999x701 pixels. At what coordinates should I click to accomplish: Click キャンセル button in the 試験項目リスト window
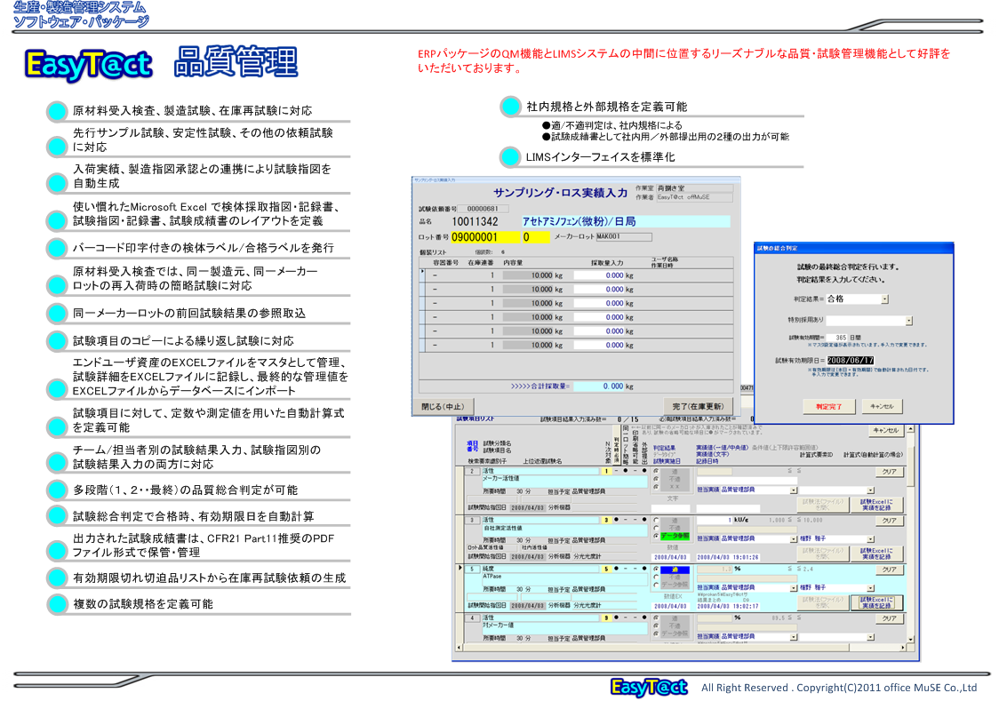[x=886, y=430]
